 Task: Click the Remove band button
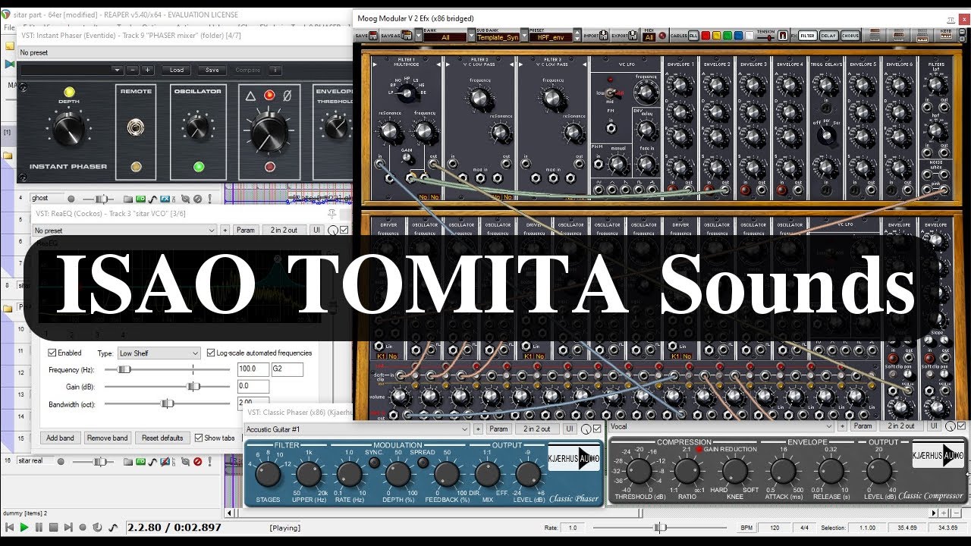[x=107, y=438]
